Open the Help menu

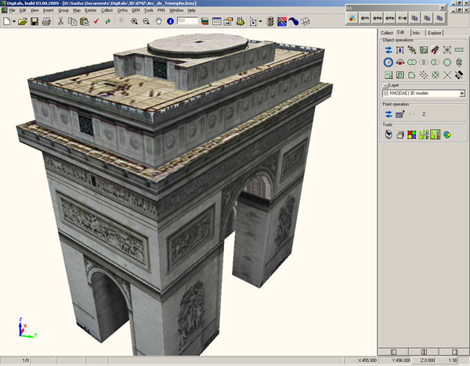tap(192, 10)
